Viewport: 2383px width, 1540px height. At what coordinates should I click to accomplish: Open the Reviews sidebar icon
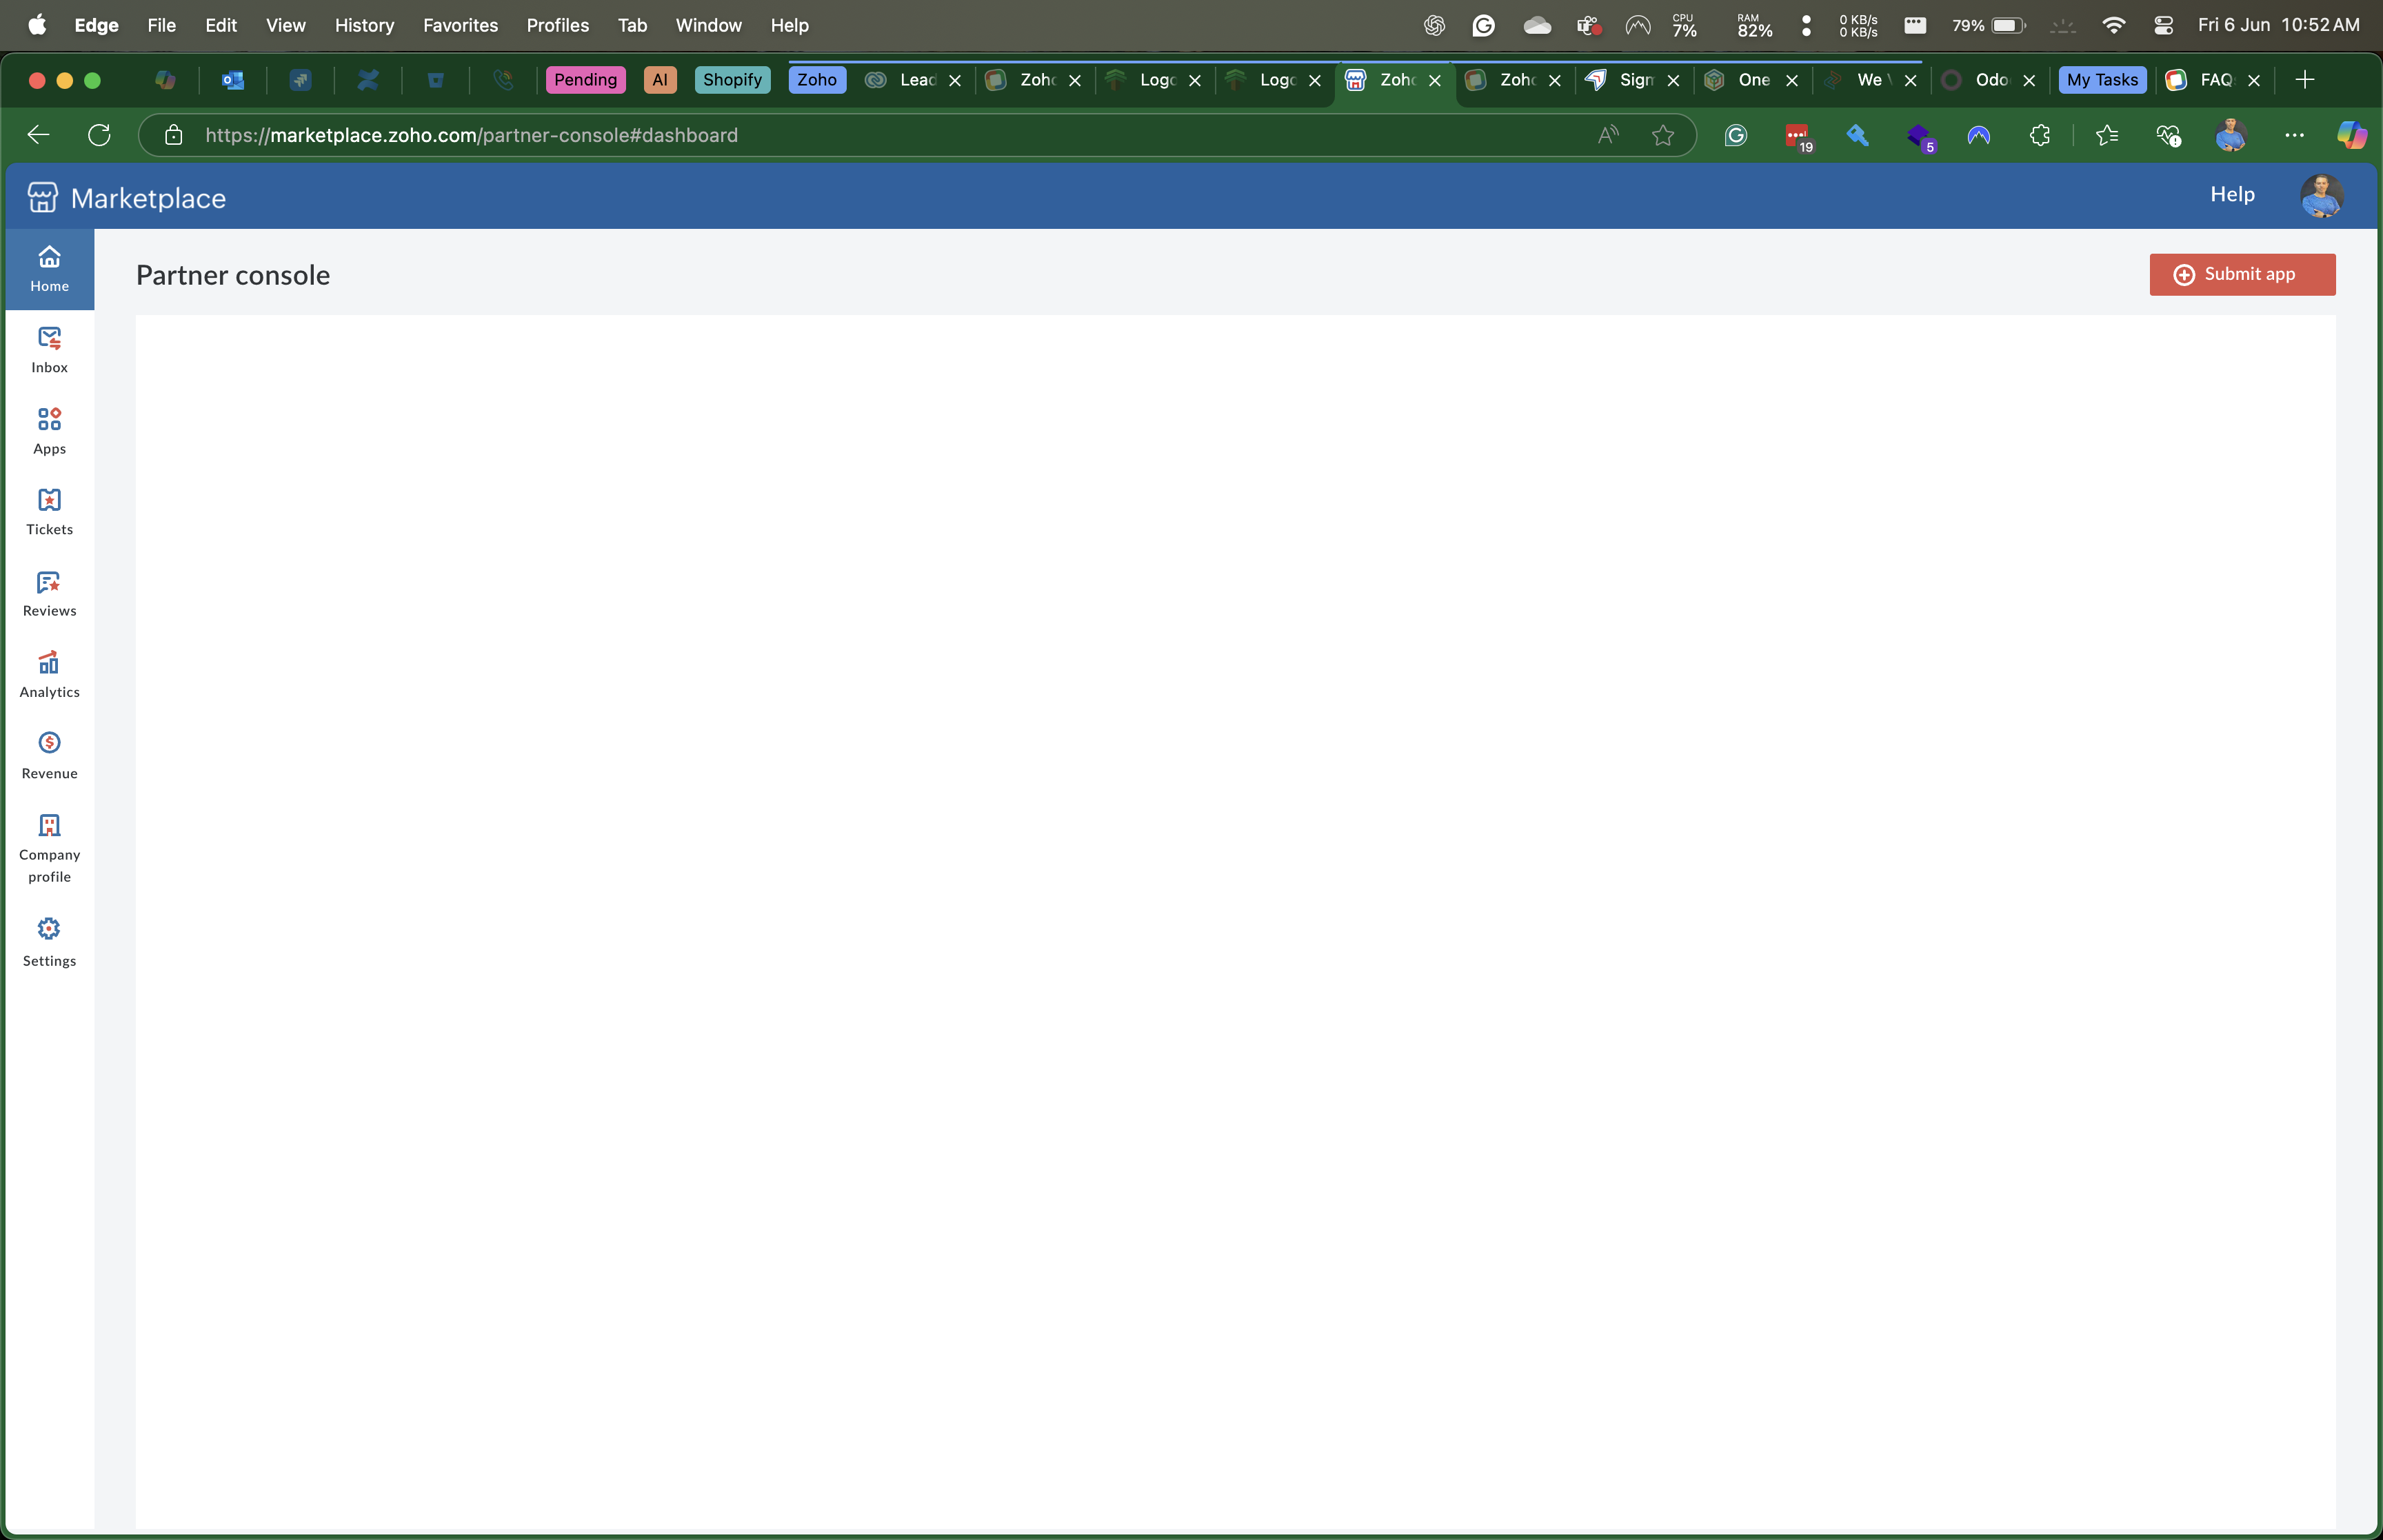[x=49, y=593]
